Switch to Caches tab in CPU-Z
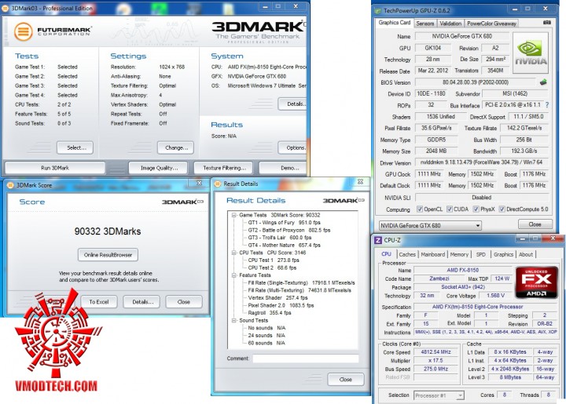 (407, 254)
